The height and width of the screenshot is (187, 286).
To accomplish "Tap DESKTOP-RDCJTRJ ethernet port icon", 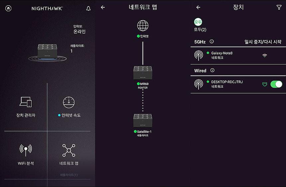I will pos(265,84).
